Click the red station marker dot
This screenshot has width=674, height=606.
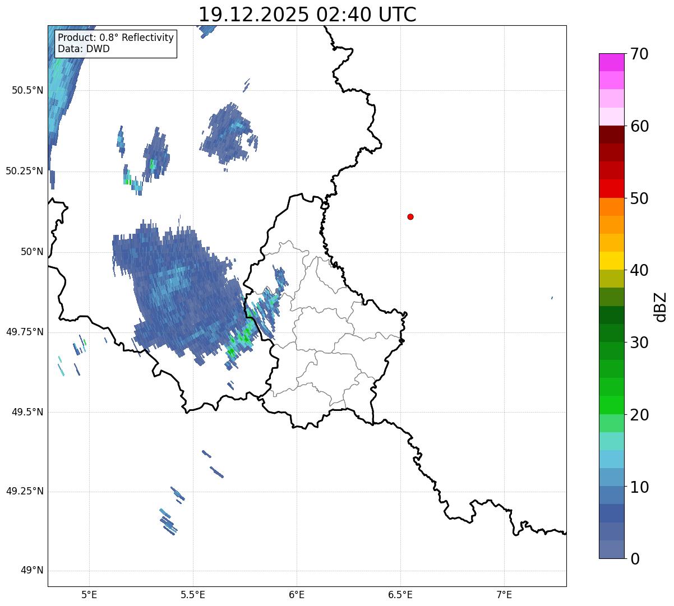click(x=410, y=216)
